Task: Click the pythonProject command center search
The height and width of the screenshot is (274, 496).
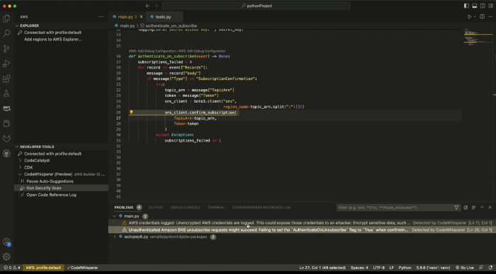Action: pyautogui.click(x=257, y=6)
